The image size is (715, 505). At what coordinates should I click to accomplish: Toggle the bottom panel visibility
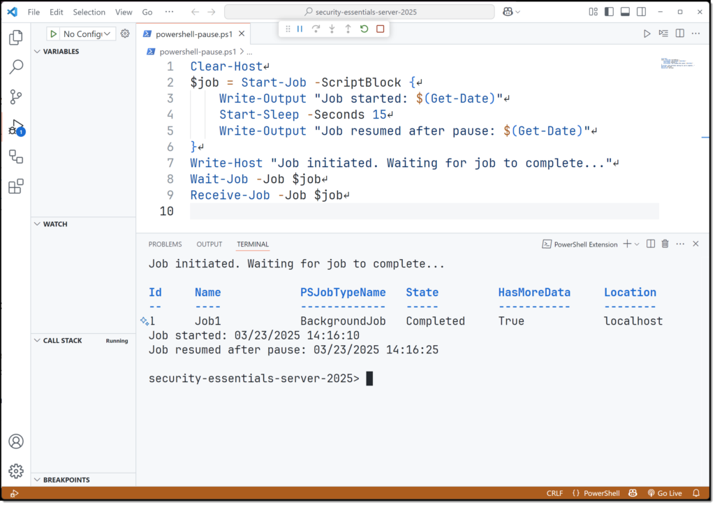(625, 12)
